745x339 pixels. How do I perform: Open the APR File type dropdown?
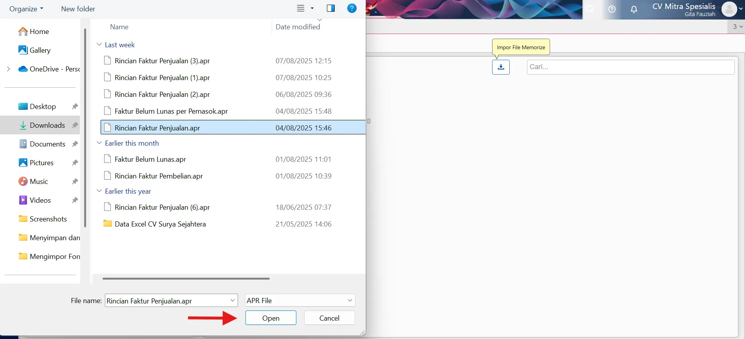coord(350,300)
